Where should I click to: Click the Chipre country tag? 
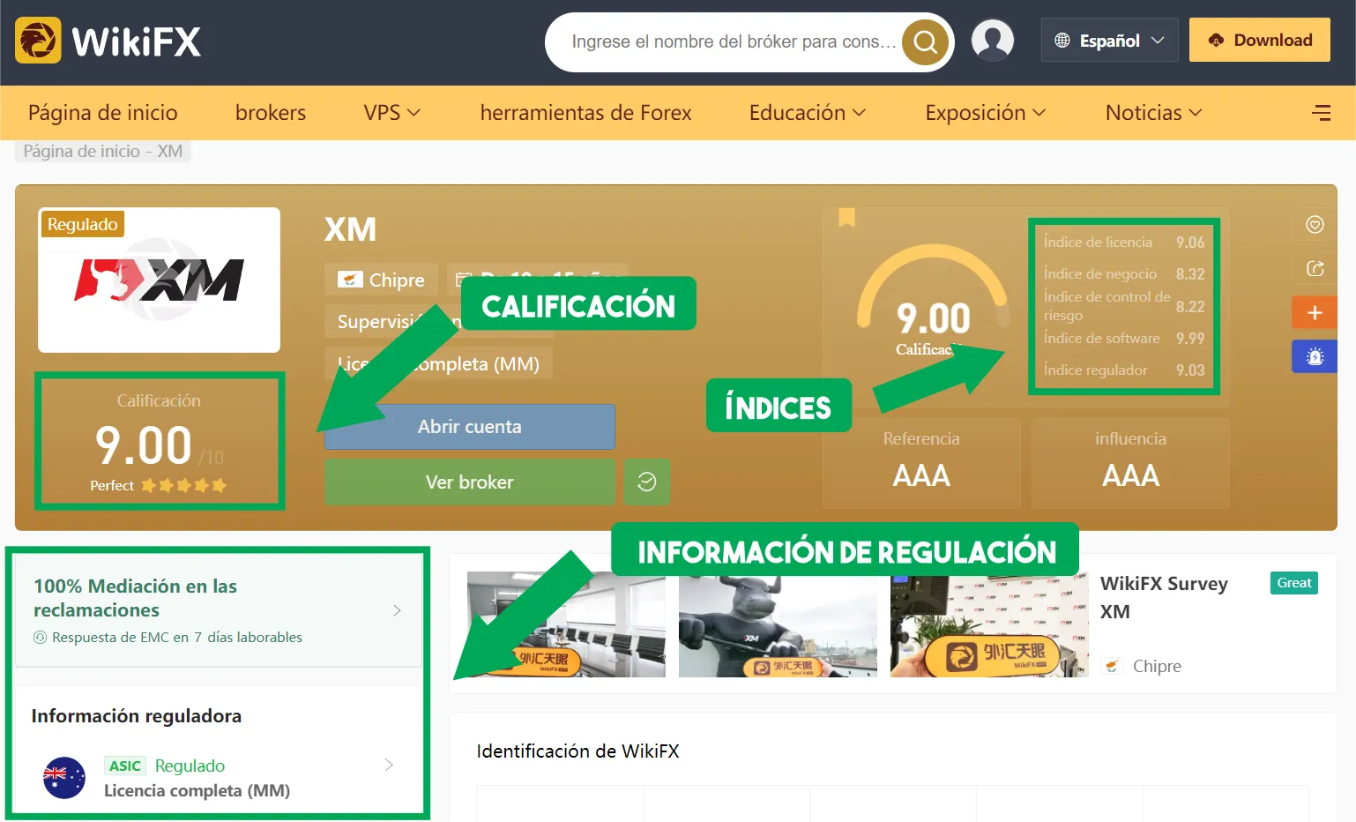[x=381, y=280]
